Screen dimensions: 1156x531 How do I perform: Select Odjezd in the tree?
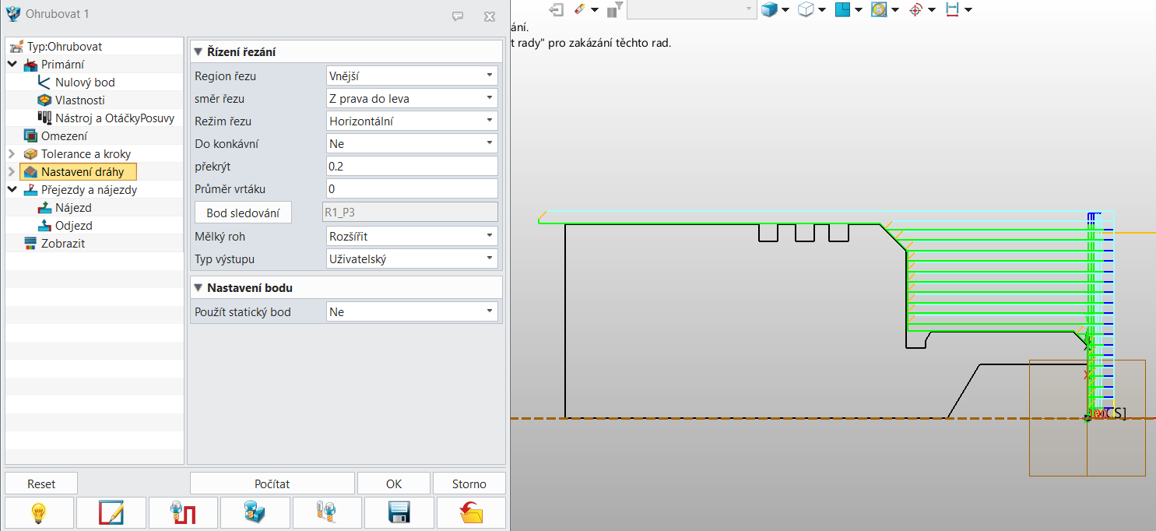pos(74,226)
